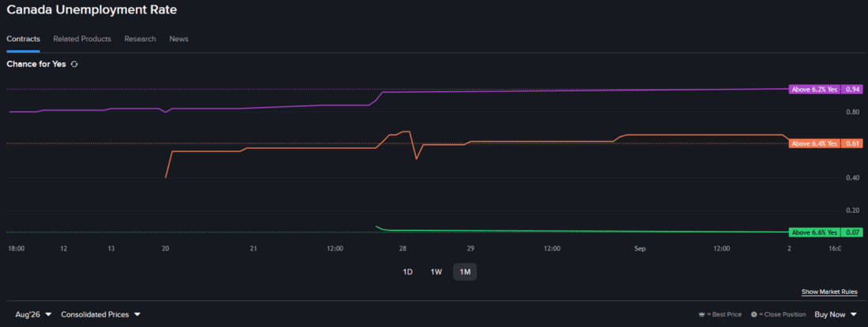Click the 12 date axis label left
This screenshot has width=868, height=327.
pos(64,249)
